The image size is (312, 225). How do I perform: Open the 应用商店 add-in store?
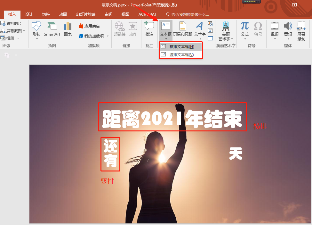click(x=89, y=26)
